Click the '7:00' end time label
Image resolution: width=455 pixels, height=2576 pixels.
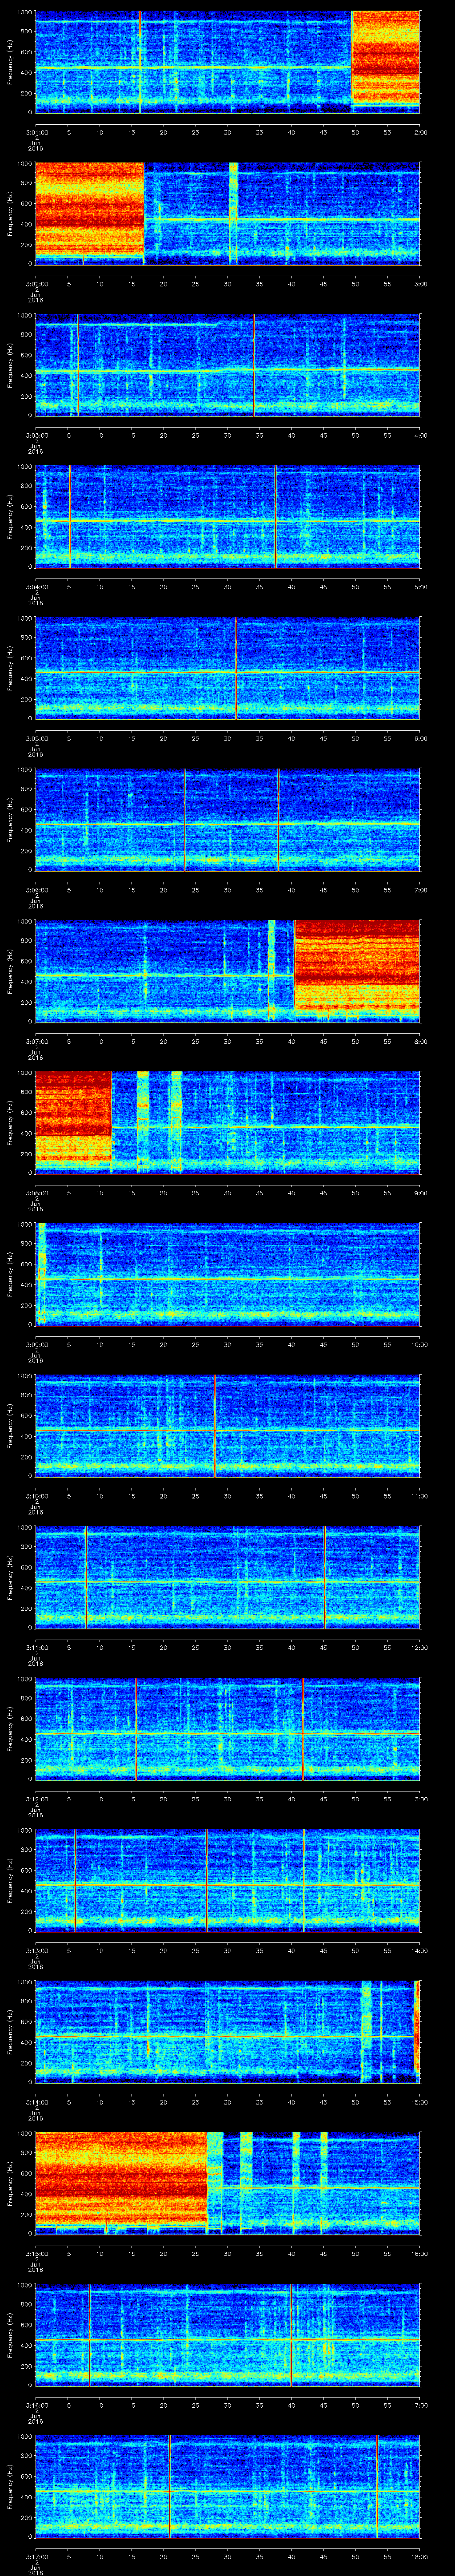[420, 890]
